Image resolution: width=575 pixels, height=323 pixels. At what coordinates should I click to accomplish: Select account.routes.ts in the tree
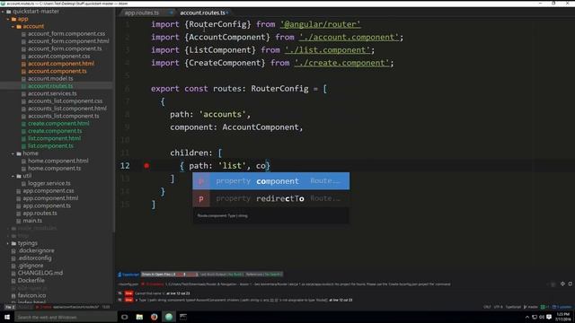click(x=50, y=86)
